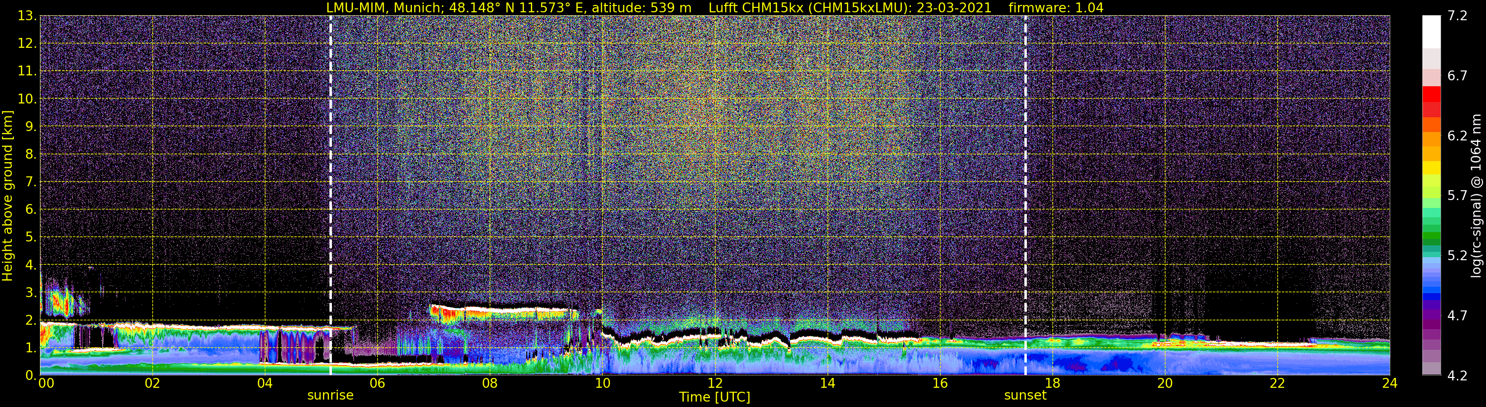Click the '18' time axis tick label
1486x407 pixels.
coord(1052,383)
